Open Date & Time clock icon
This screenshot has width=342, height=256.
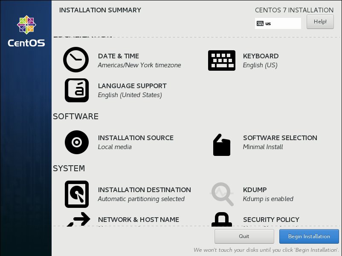76,60
